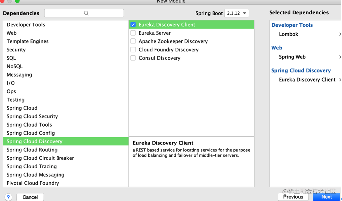
Task: Enable Consul Discovery dependency
Action: point(133,58)
